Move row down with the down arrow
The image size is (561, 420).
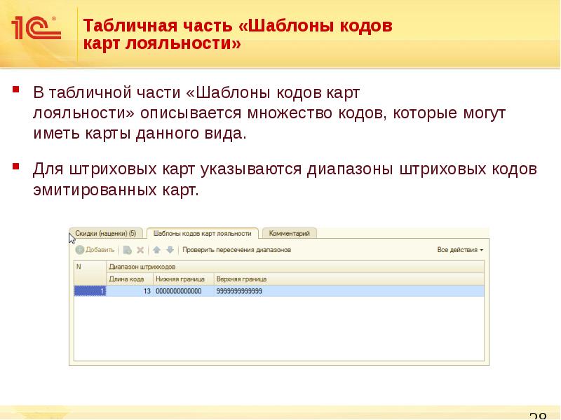click(x=168, y=249)
